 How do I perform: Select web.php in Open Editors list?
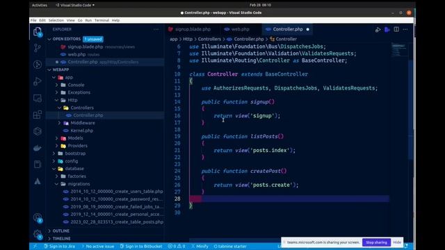tap(76, 54)
